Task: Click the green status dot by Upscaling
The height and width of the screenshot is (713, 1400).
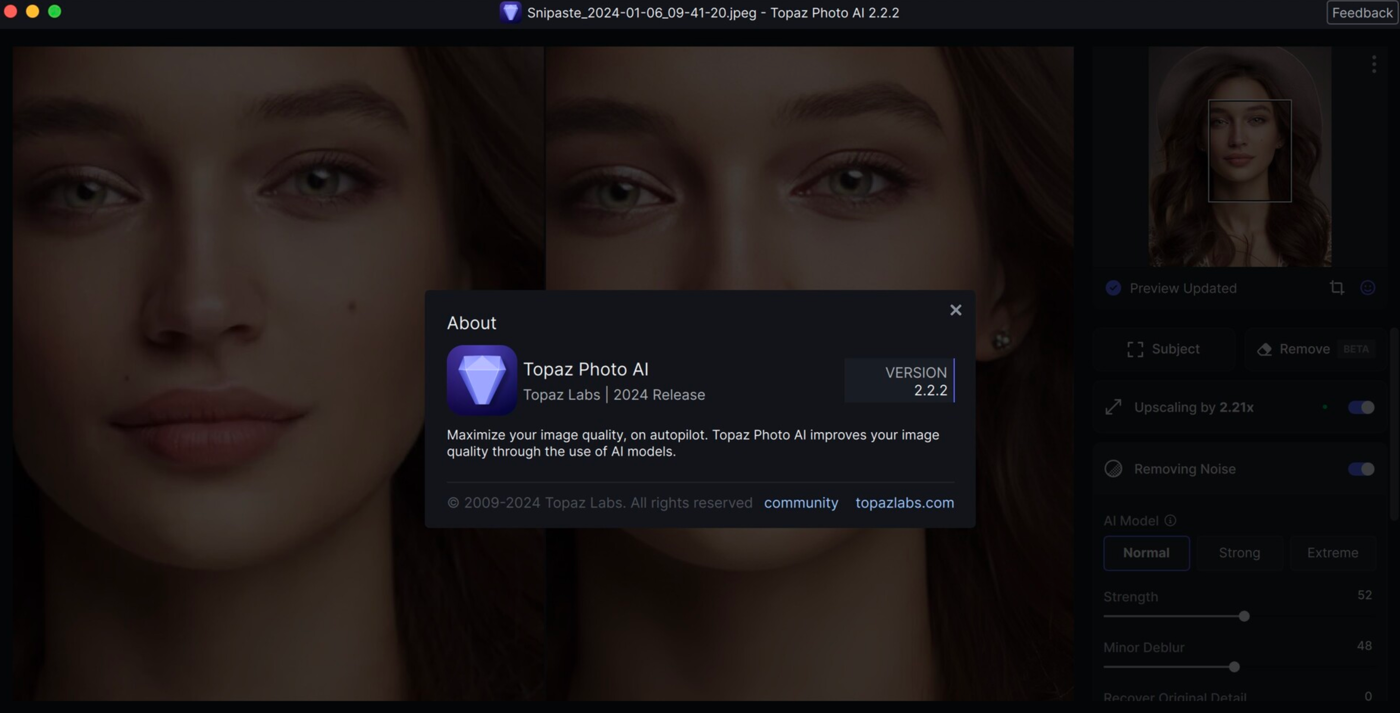Action: point(1325,407)
